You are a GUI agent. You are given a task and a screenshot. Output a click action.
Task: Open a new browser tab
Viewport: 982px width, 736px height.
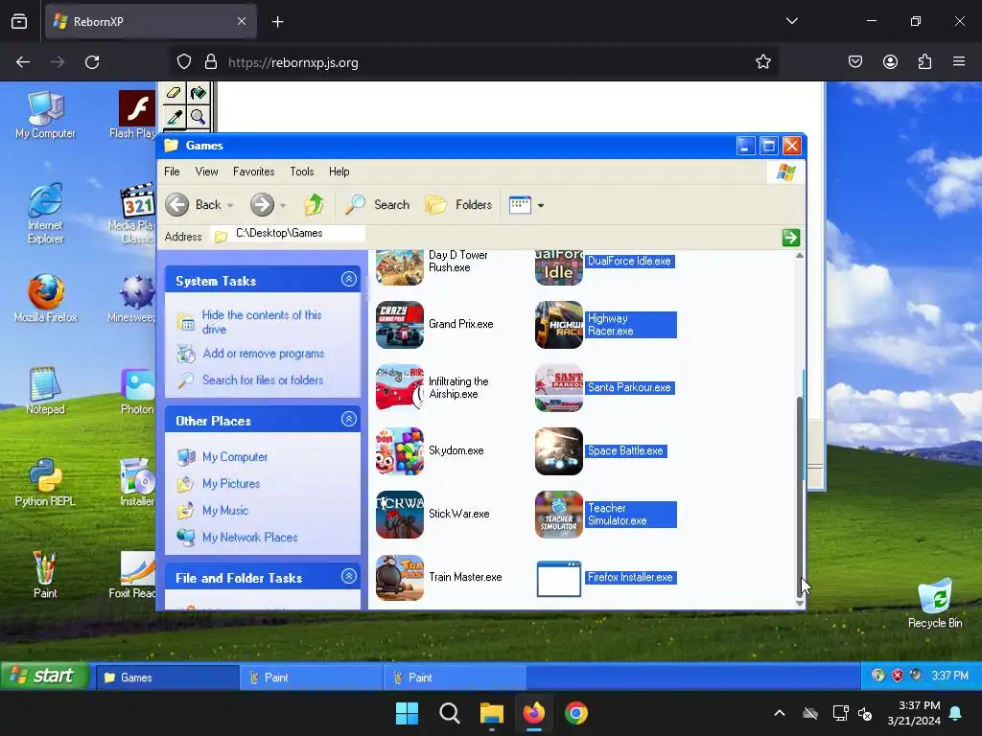click(x=277, y=22)
